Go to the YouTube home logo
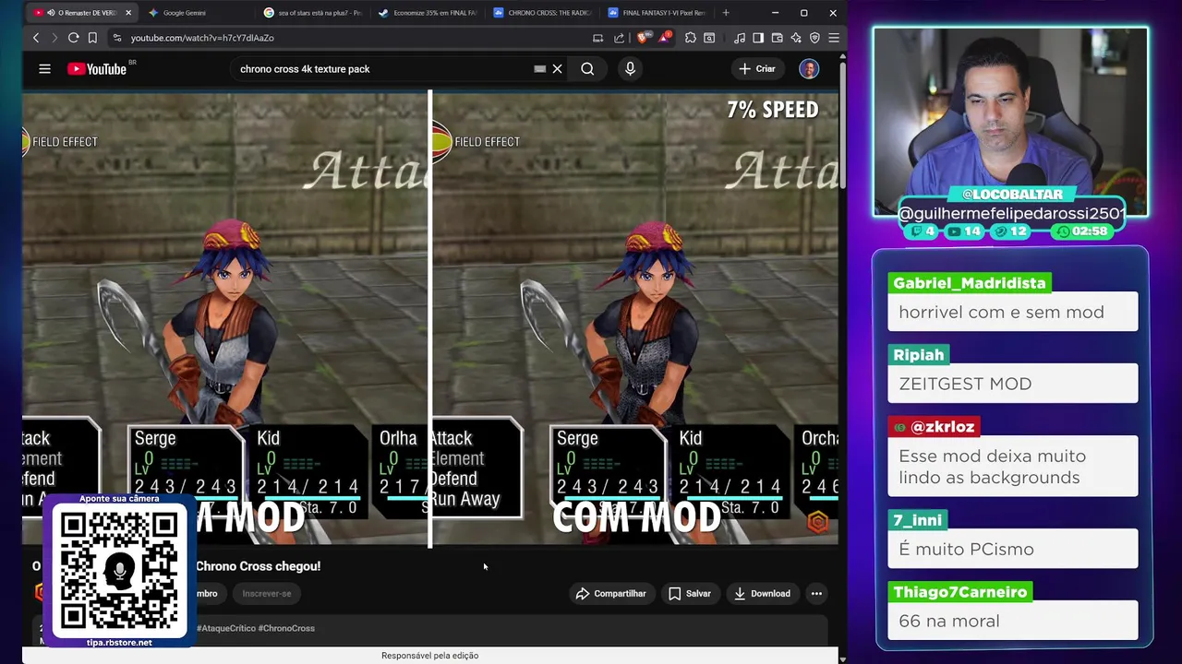This screenshot has height=664, width=1182. pyautogui.click(x=97, y=69)
